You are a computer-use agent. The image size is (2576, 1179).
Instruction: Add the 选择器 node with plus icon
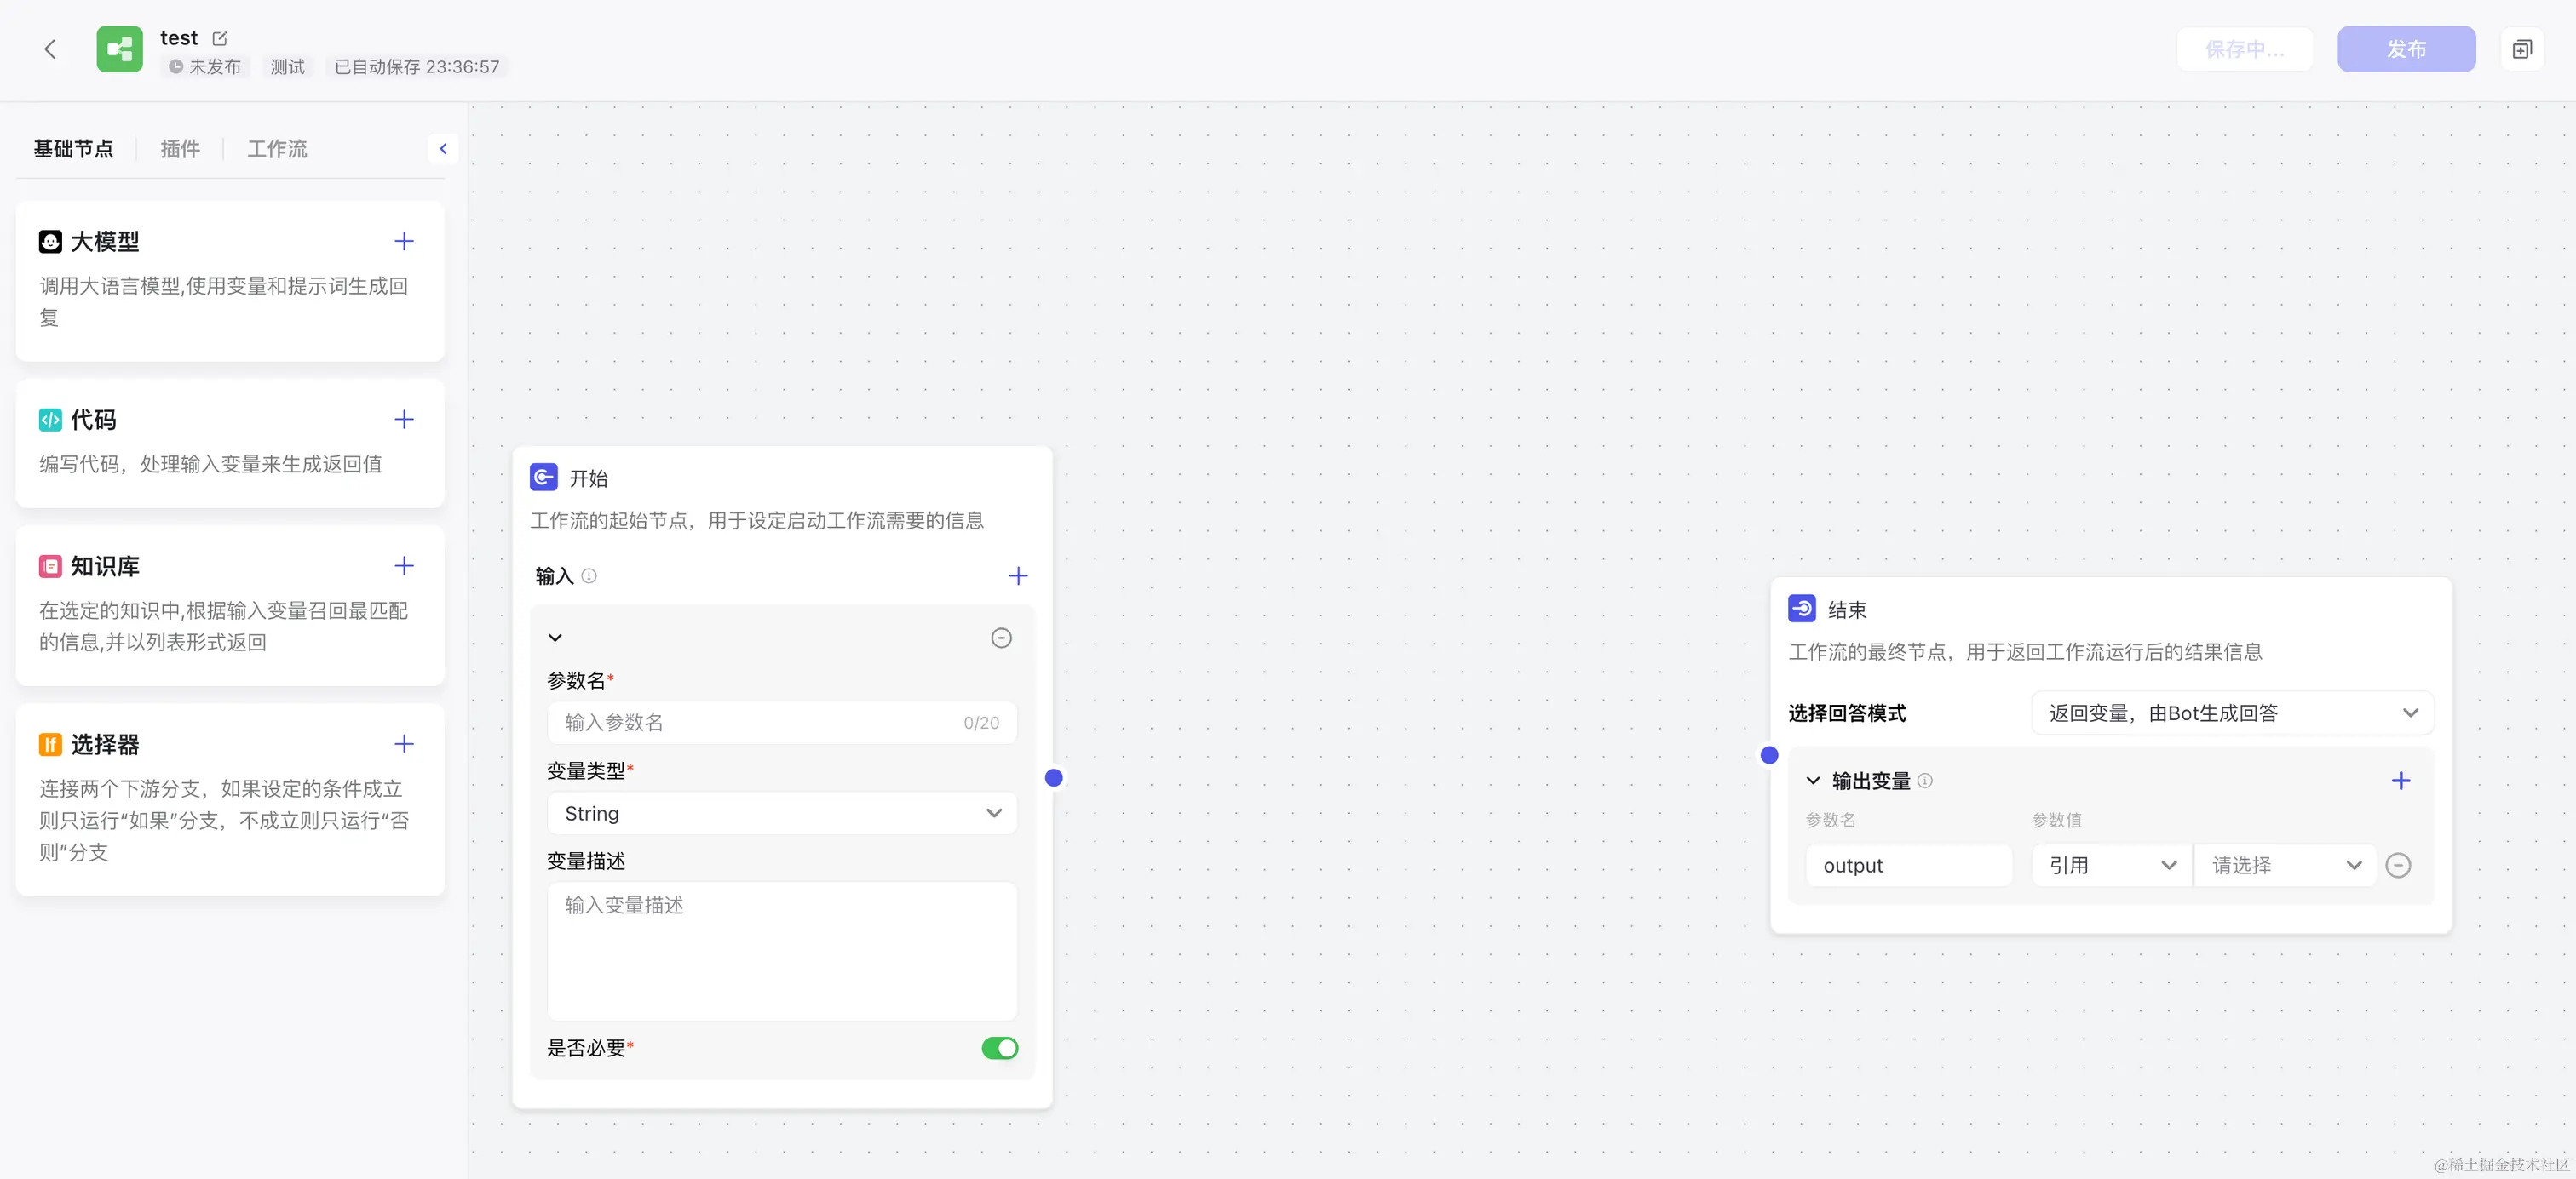pos(403,743)
